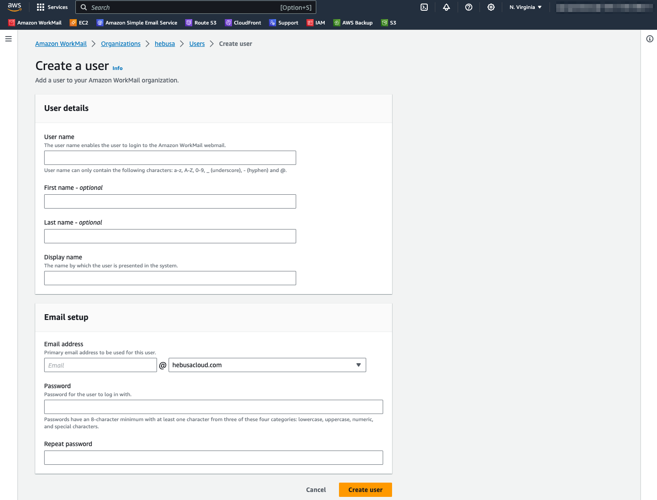The height and width of the screenshot is (500, 657).
Task: Open the Amazon WorkMail favorites shortcut
Action: point(35,23)
